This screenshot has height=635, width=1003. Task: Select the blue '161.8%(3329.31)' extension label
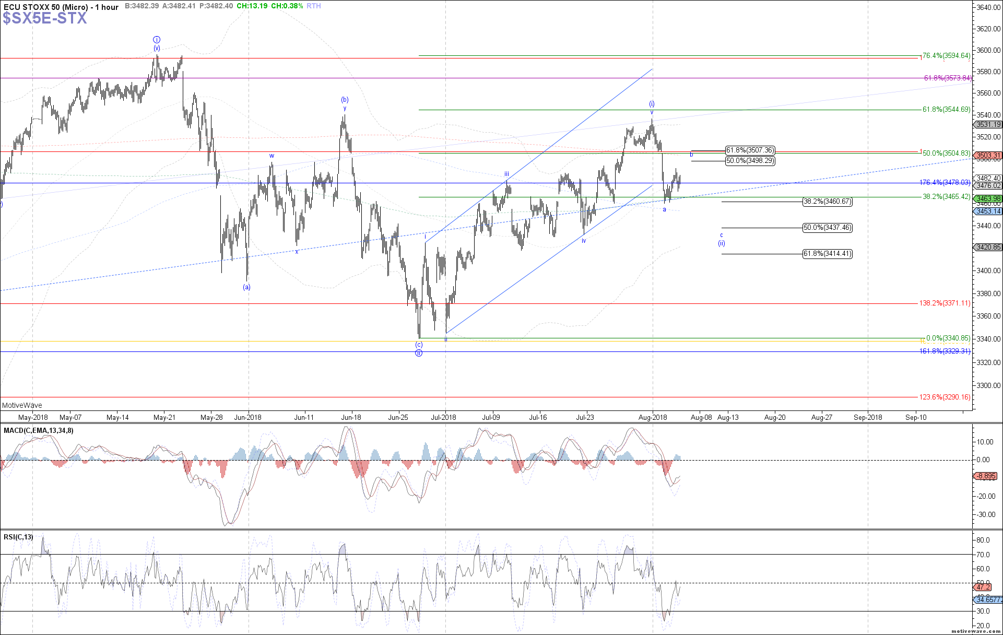pyautogui.click(x=945, y=351)
